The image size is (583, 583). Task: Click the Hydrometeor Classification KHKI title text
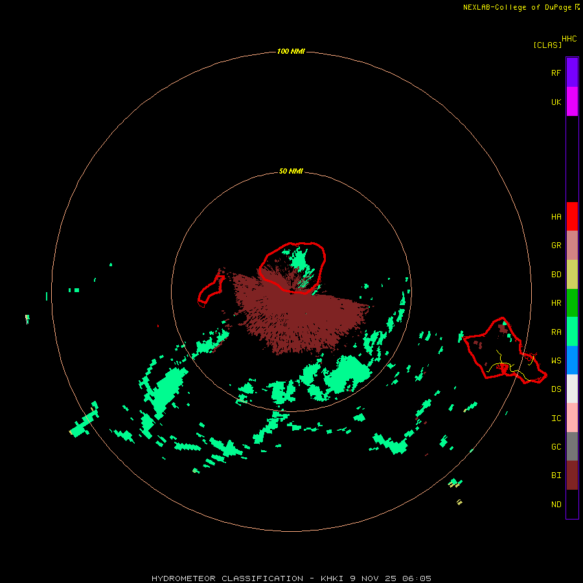[x=291, y=578]
